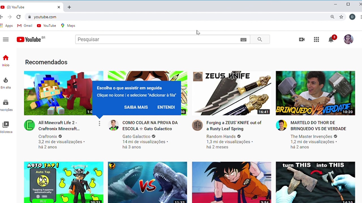This screenshot has height=203, width=362.
Task: Visit The Master Invenções channel name
Action: (x=311, y=136)
